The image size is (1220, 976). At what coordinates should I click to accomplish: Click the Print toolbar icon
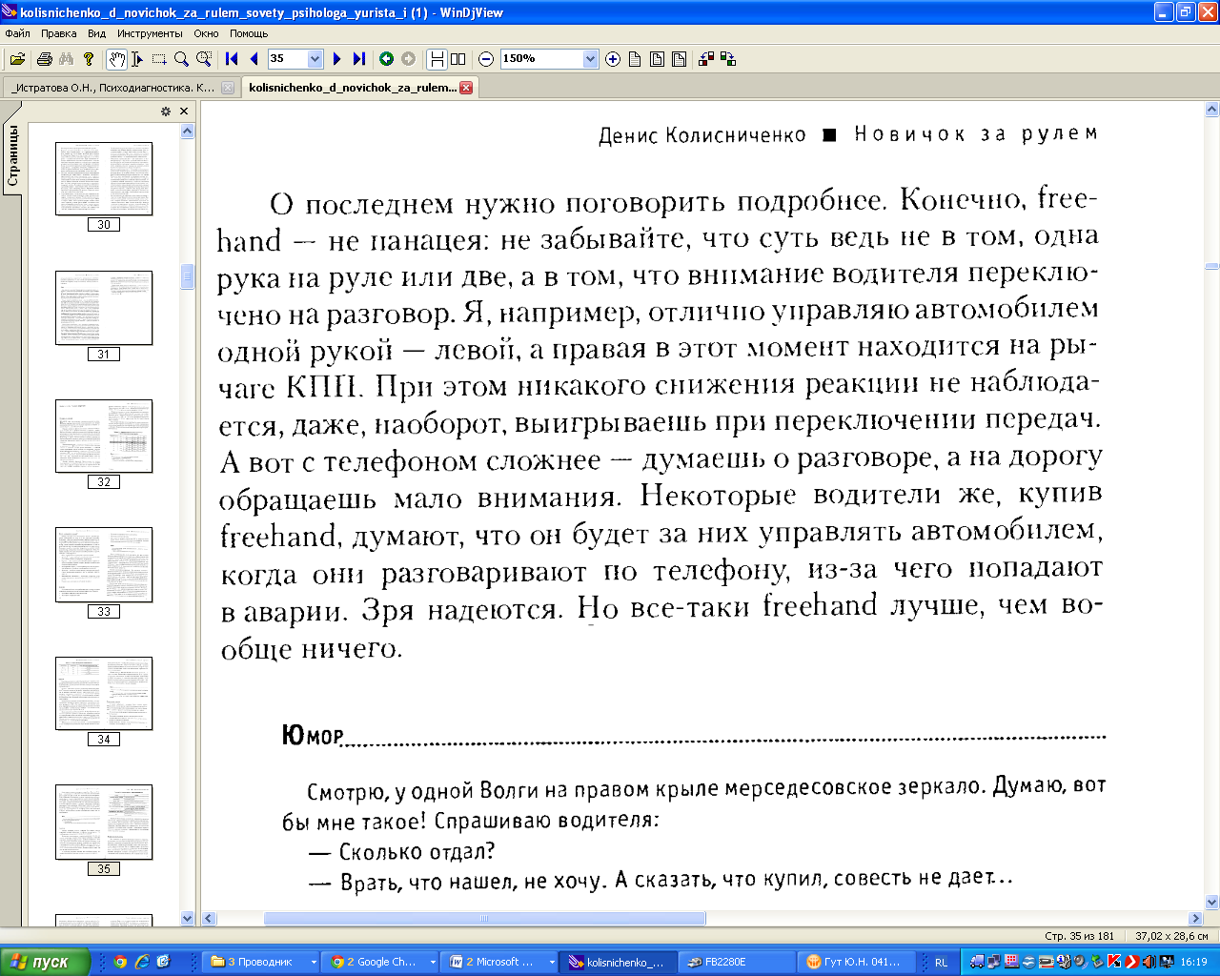[x=44, y=59]
